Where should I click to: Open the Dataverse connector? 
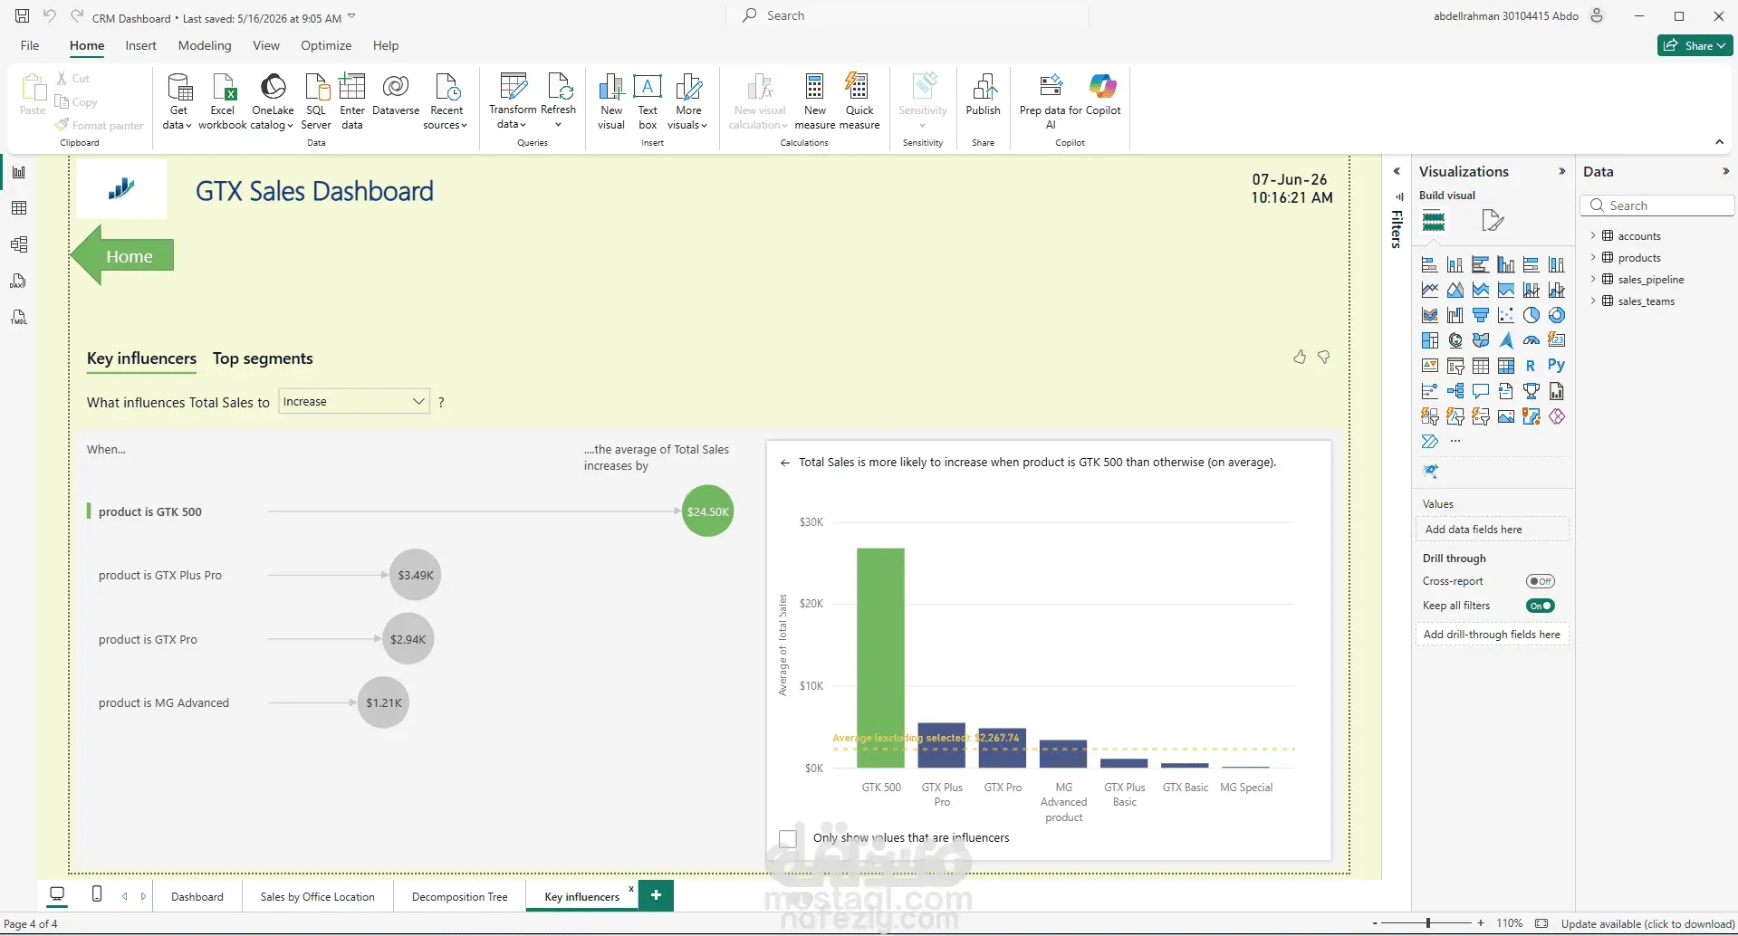pyautogui.click(x=396, y=95)
